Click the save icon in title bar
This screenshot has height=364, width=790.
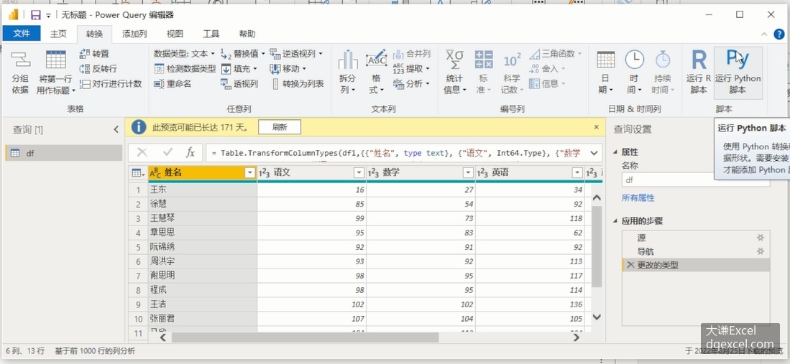35,15
